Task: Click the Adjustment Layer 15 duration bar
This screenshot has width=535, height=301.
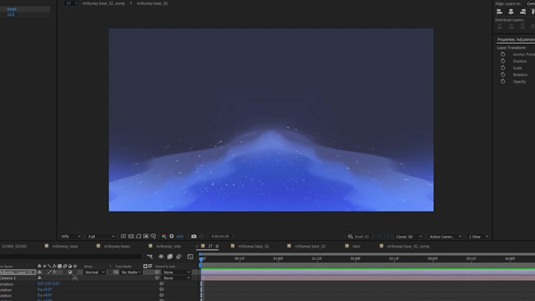Action: click(368, 272)
